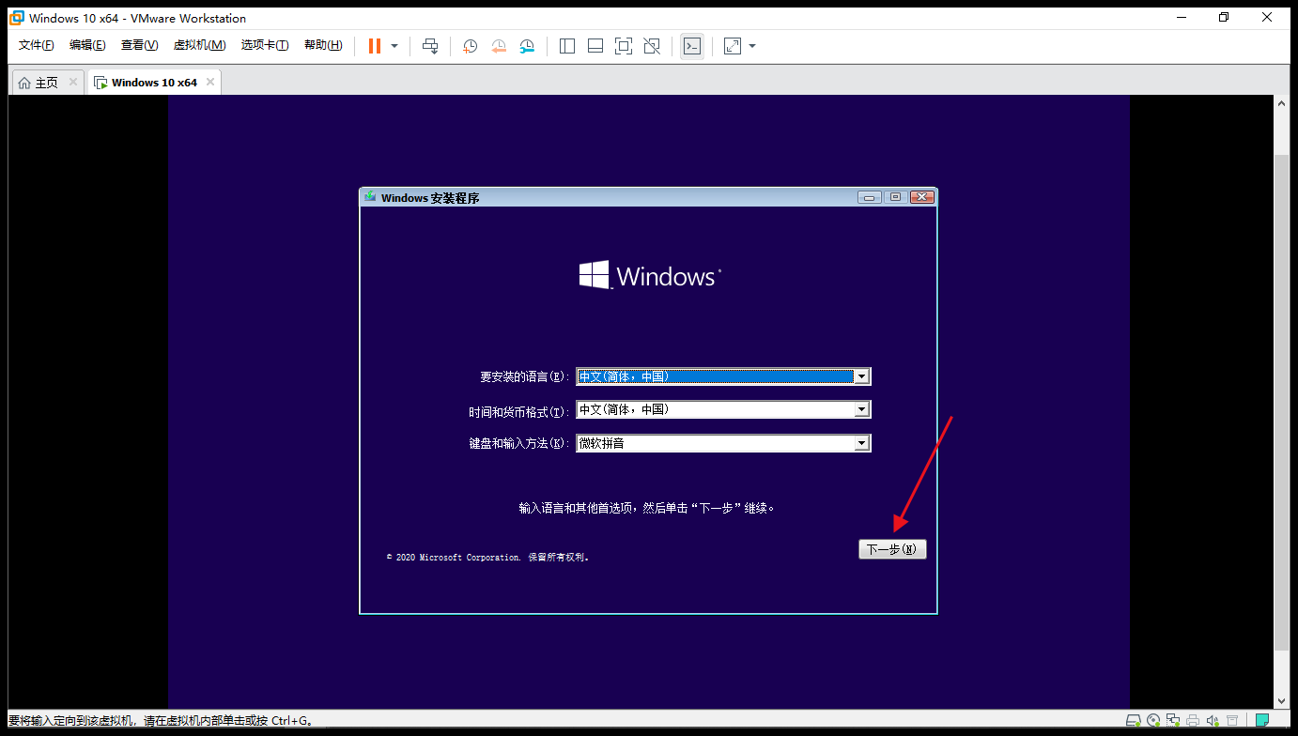Click the scrollbar up arrow at top right
The height and width of the screenshot is (736, 1298).
coord(1282,103)
